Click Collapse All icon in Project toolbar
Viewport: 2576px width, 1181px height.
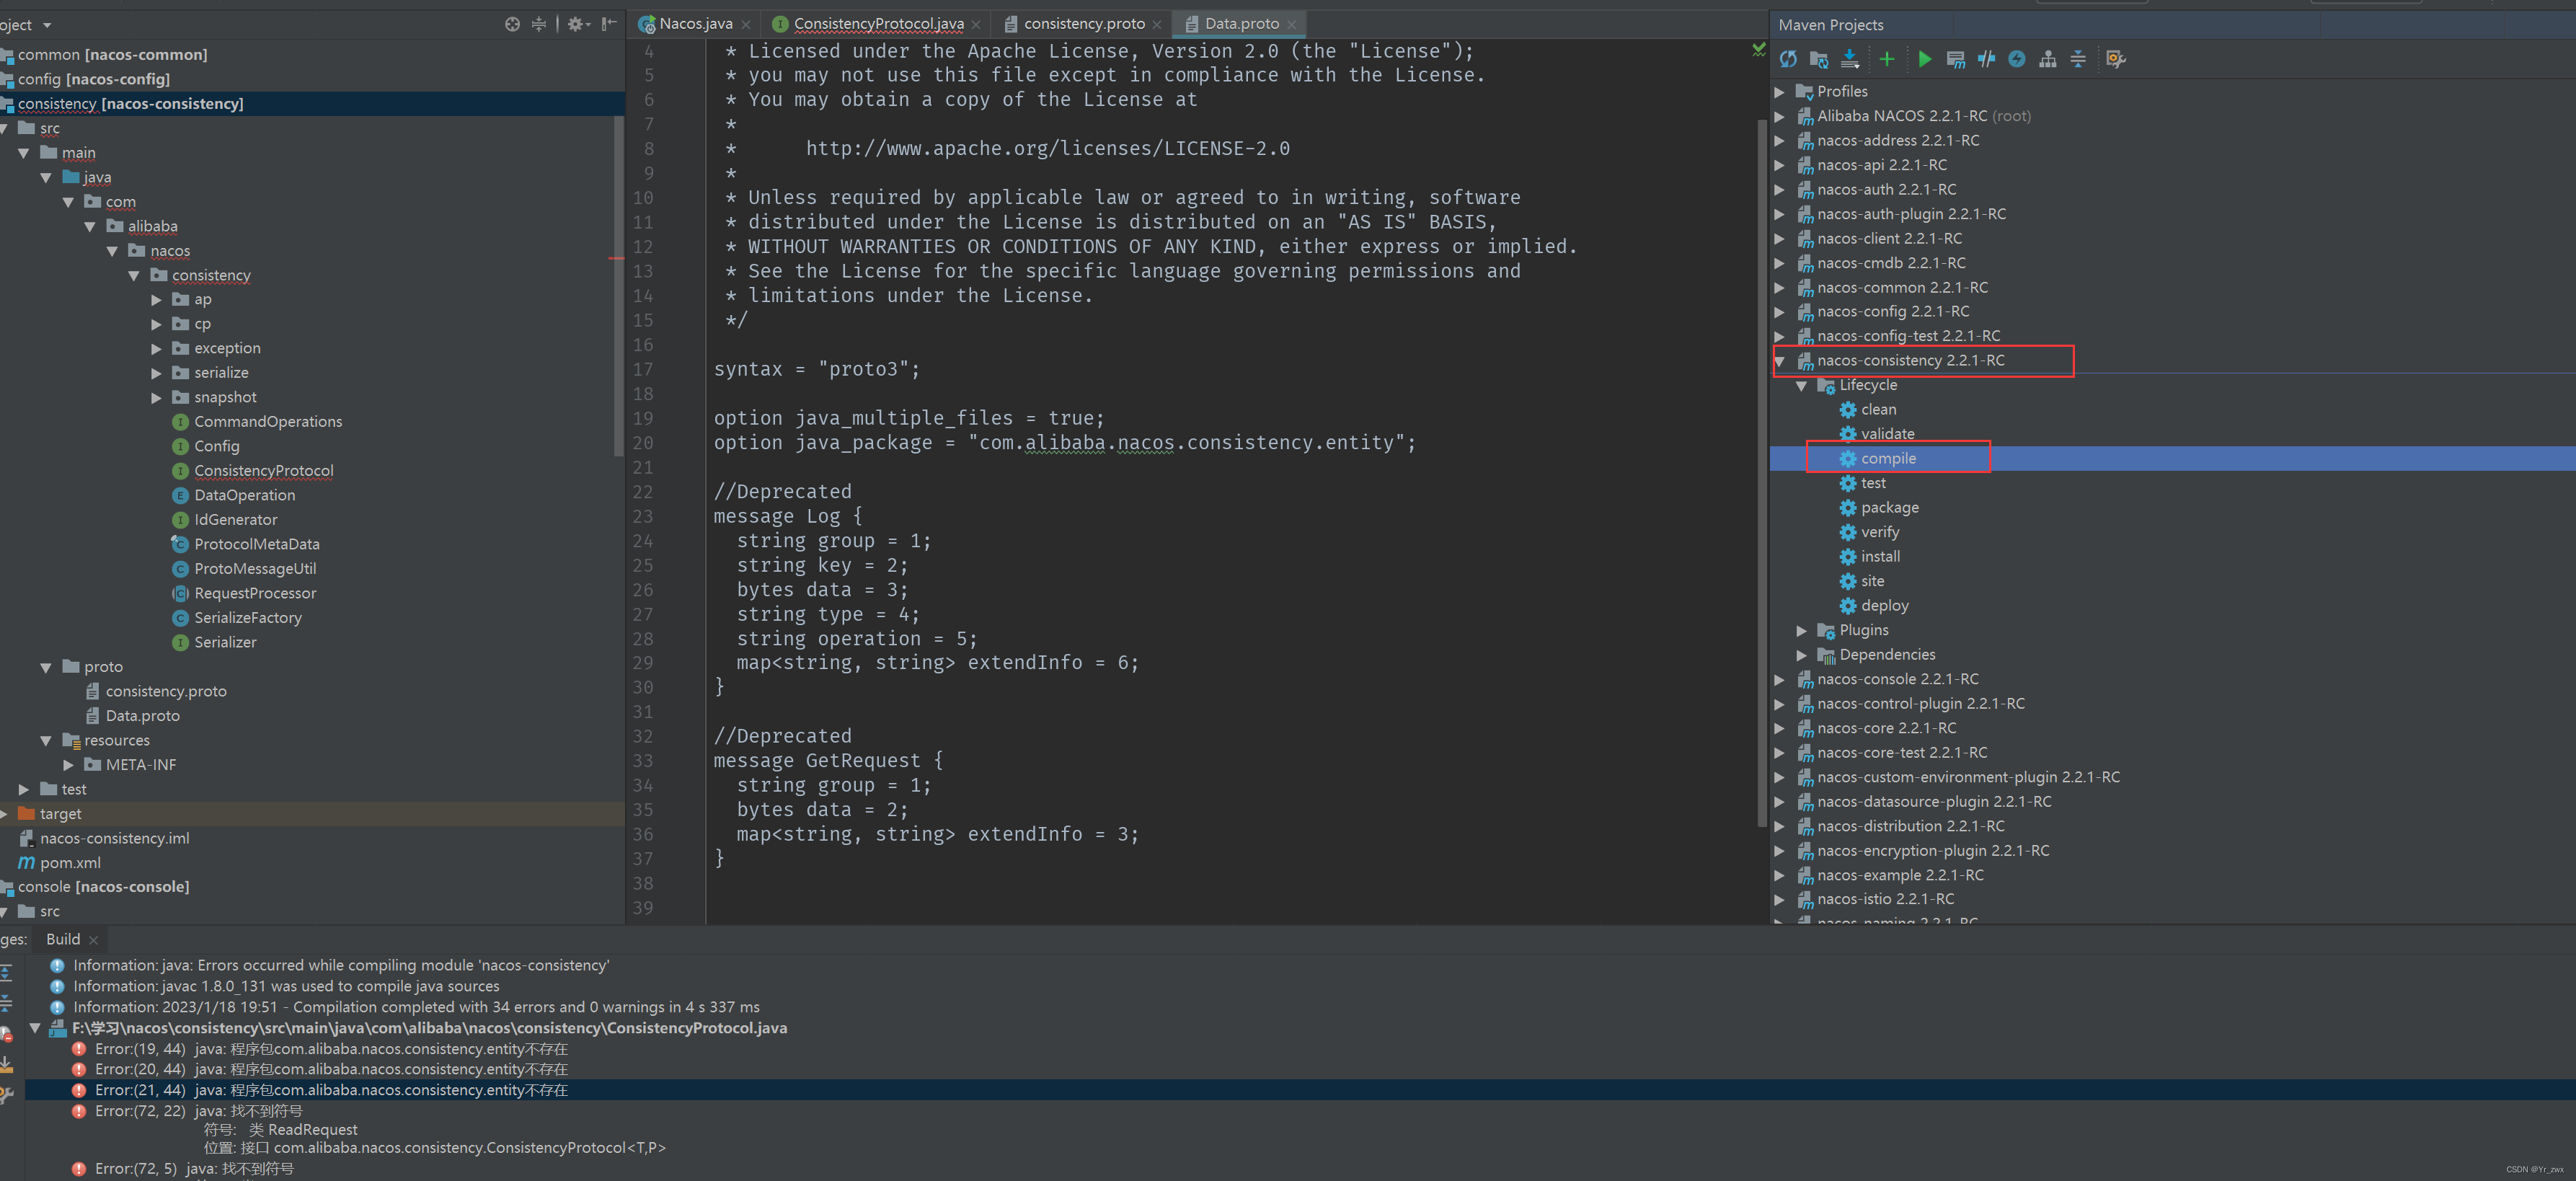pos(539,24)
